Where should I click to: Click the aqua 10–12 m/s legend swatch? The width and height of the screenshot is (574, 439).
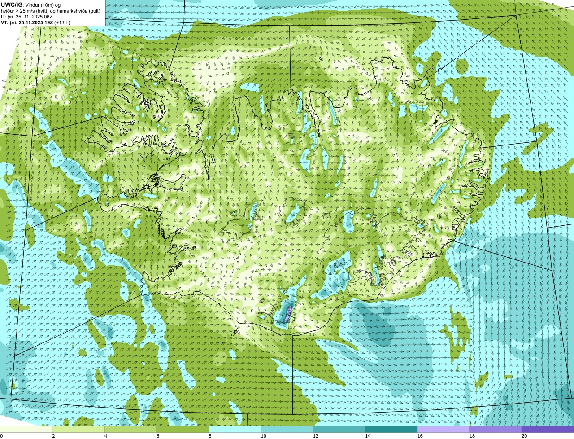pyautogui.click(x=287, y=429)
